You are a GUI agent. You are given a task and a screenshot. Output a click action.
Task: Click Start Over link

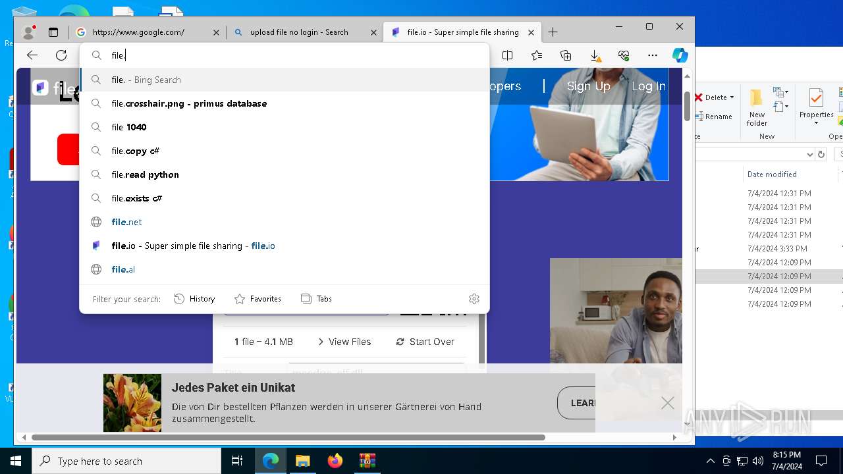[425, 342]
